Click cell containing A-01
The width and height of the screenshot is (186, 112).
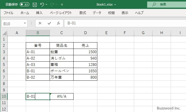(38, 52)
